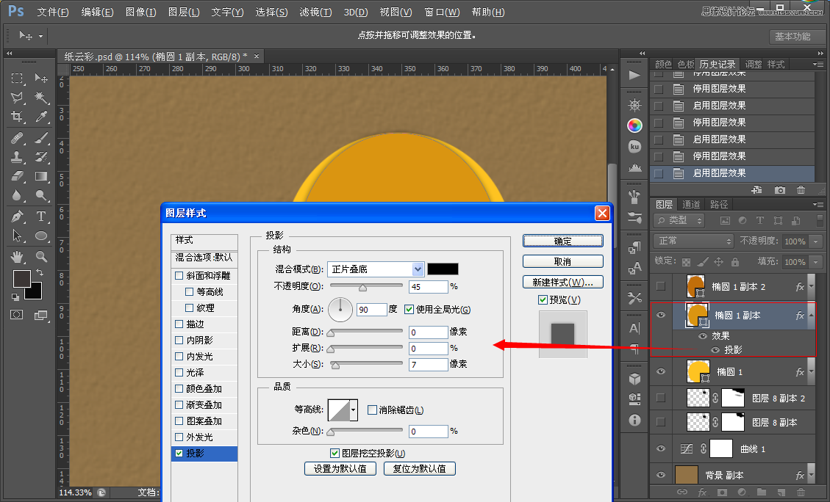Click the 新建样式 button

[x=562, y=282]
